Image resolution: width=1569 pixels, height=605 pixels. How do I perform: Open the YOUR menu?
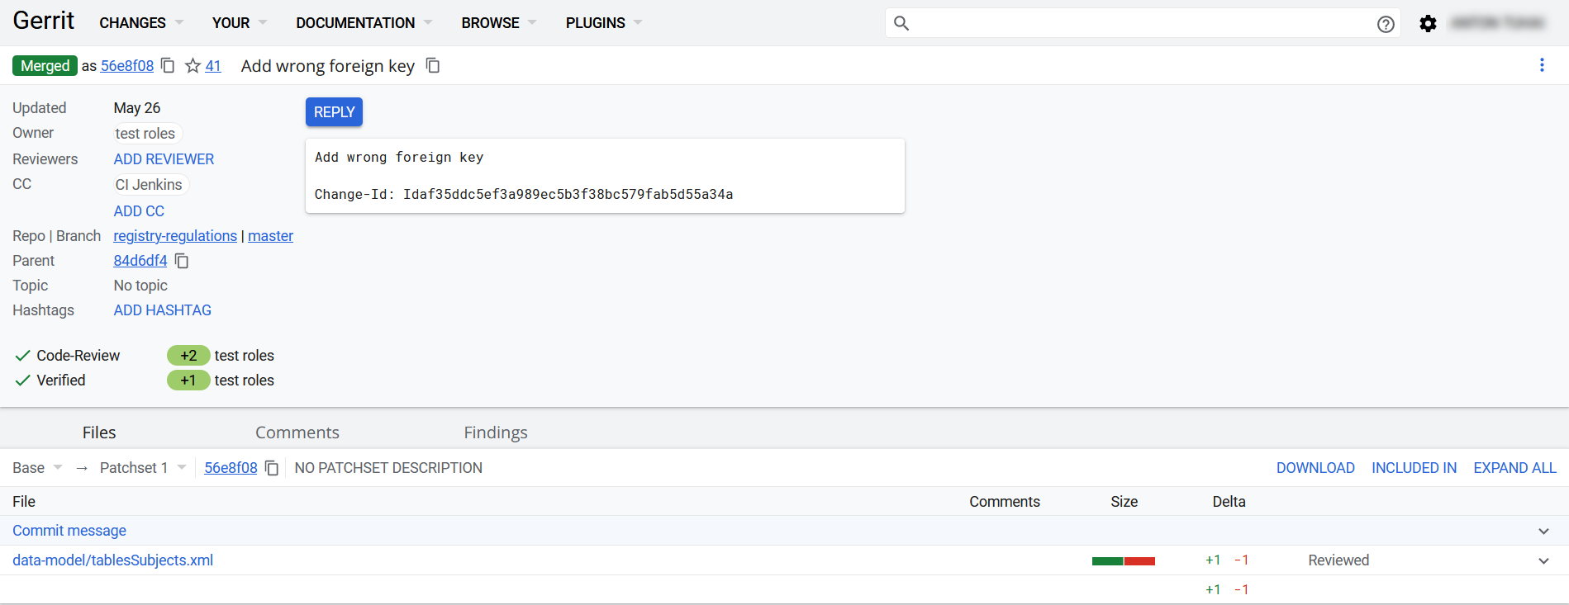point(240,23)
